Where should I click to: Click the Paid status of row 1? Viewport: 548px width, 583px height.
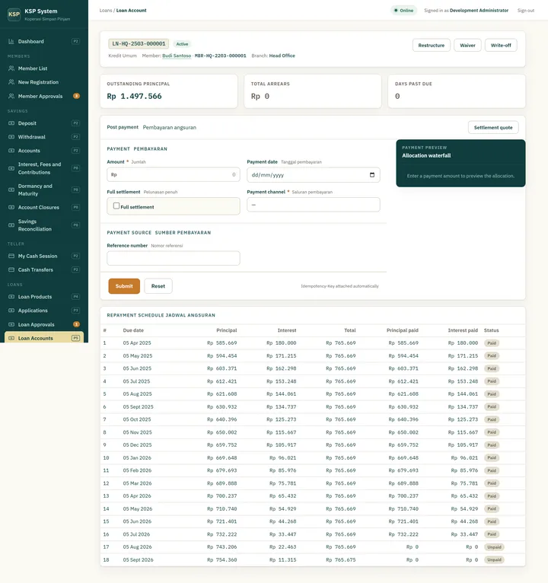492,343
